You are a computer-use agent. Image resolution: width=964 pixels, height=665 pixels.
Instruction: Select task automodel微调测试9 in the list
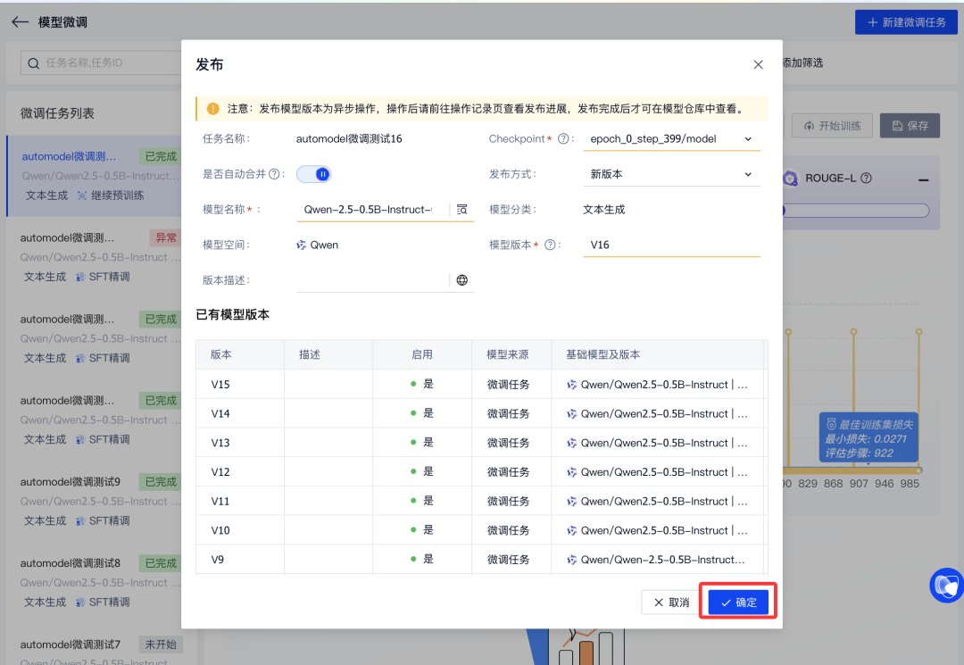94,500
